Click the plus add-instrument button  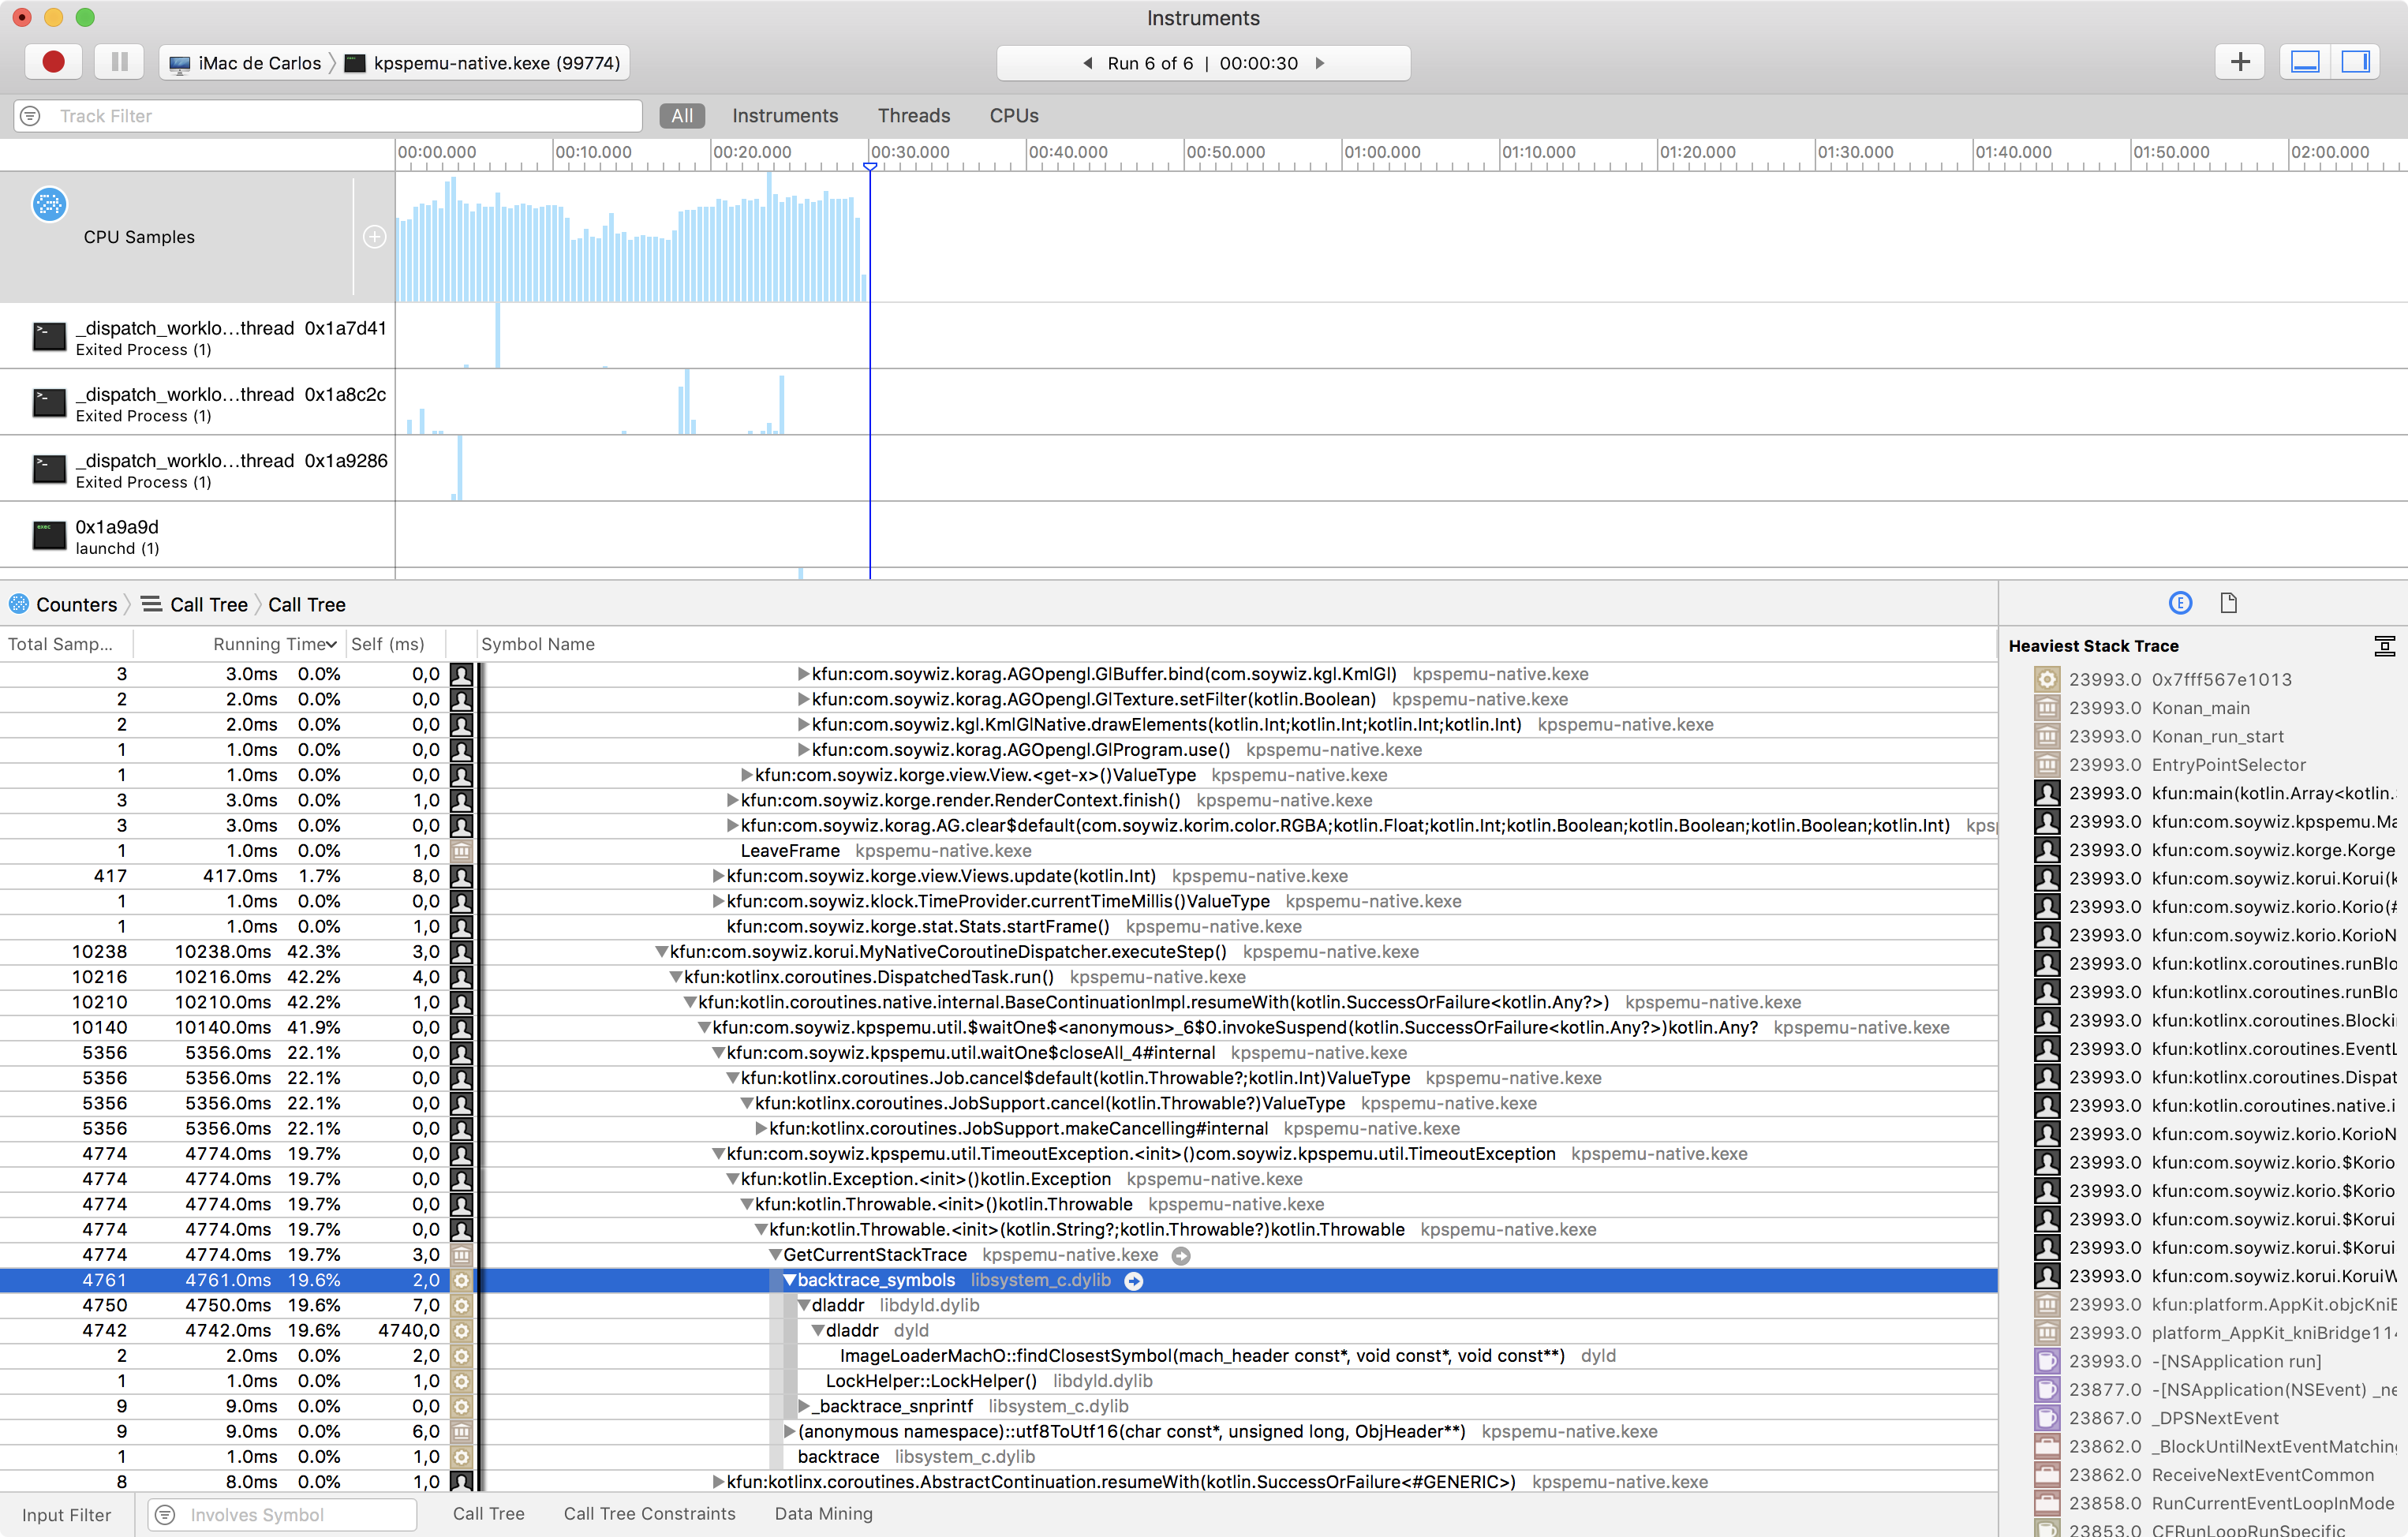2239,62
